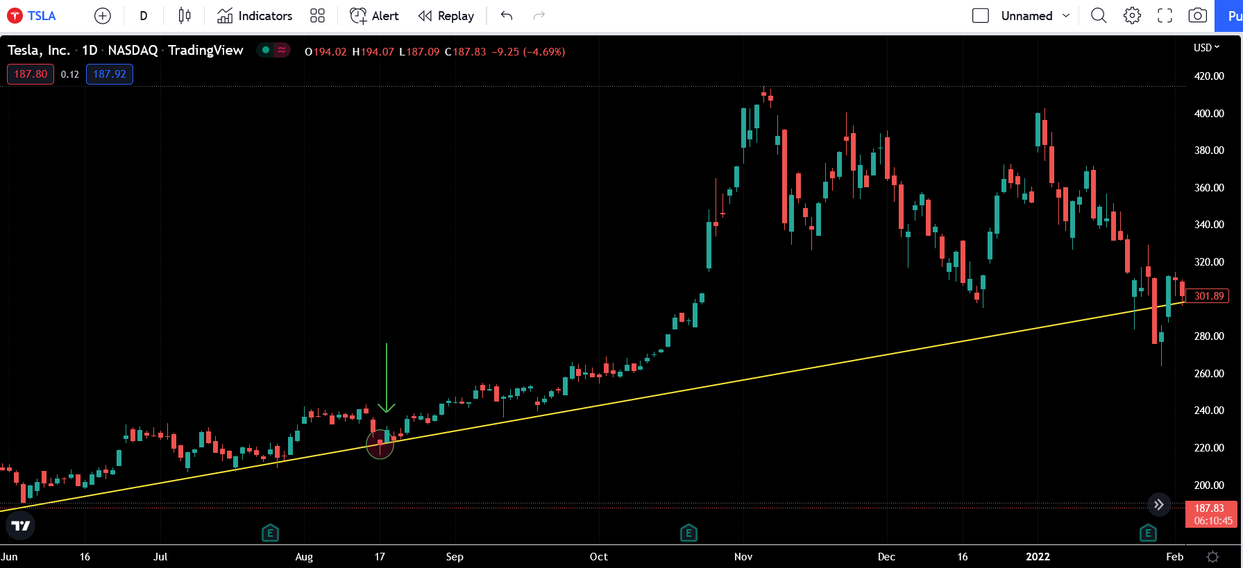Click the TSLA symbol search
Screen dimensions: 1243x568
(33, 16)
